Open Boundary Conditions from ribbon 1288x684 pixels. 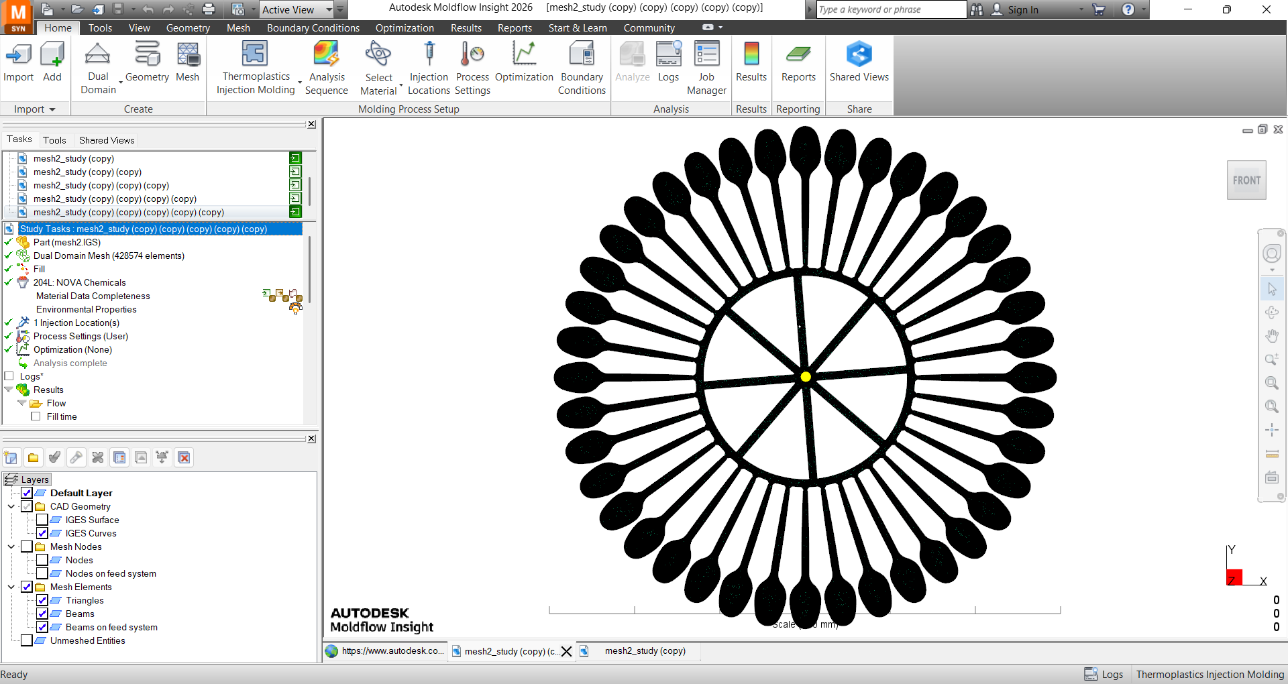coord(582,68)
